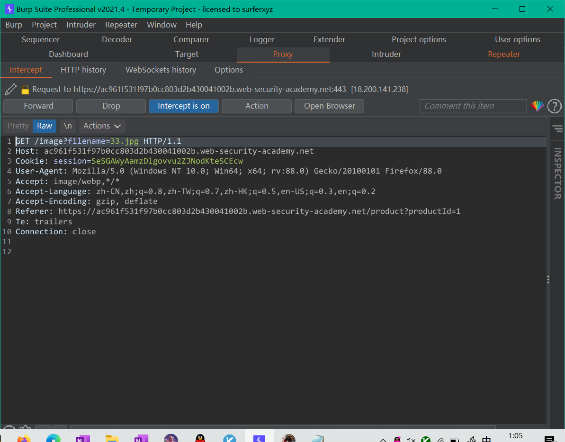Switch to the Decoder tab
The width and height of the screenshot is (565, 442).
pos(117,40)
